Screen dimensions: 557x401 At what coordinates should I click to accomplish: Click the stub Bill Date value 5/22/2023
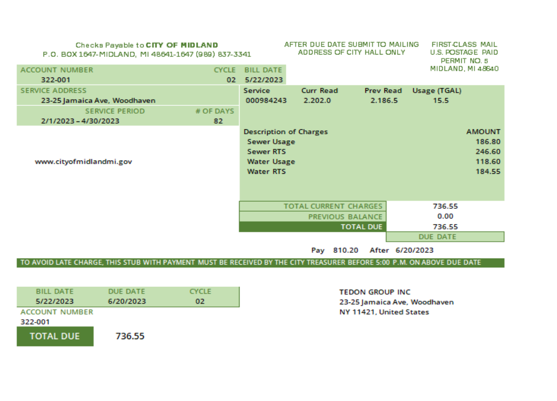55,301
